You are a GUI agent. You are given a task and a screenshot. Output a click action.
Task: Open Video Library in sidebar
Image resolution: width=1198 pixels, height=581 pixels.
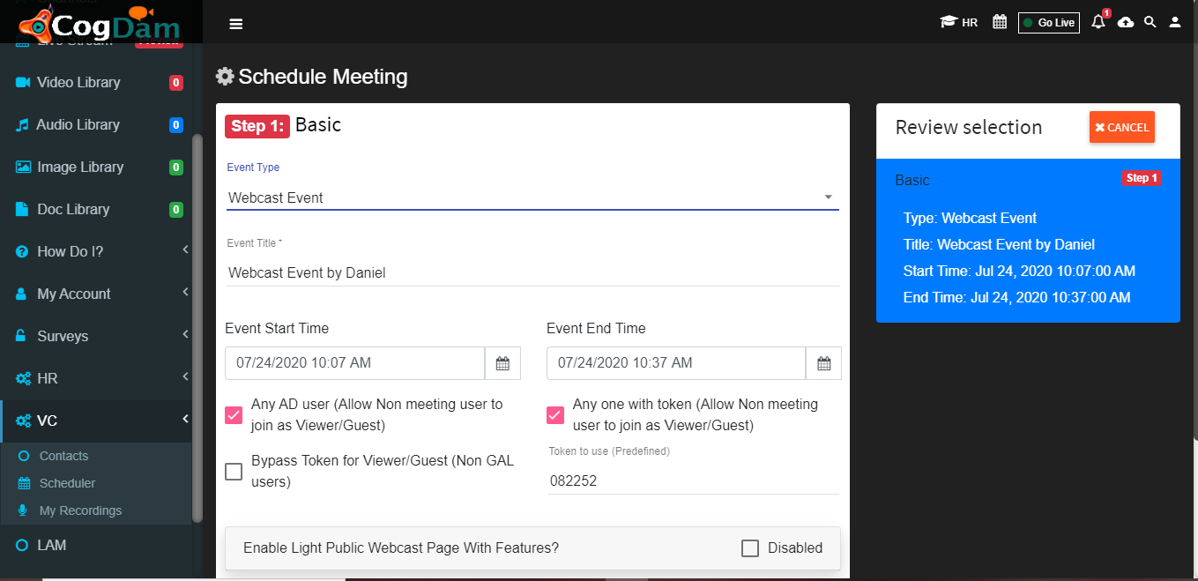(x=99, y=82)
